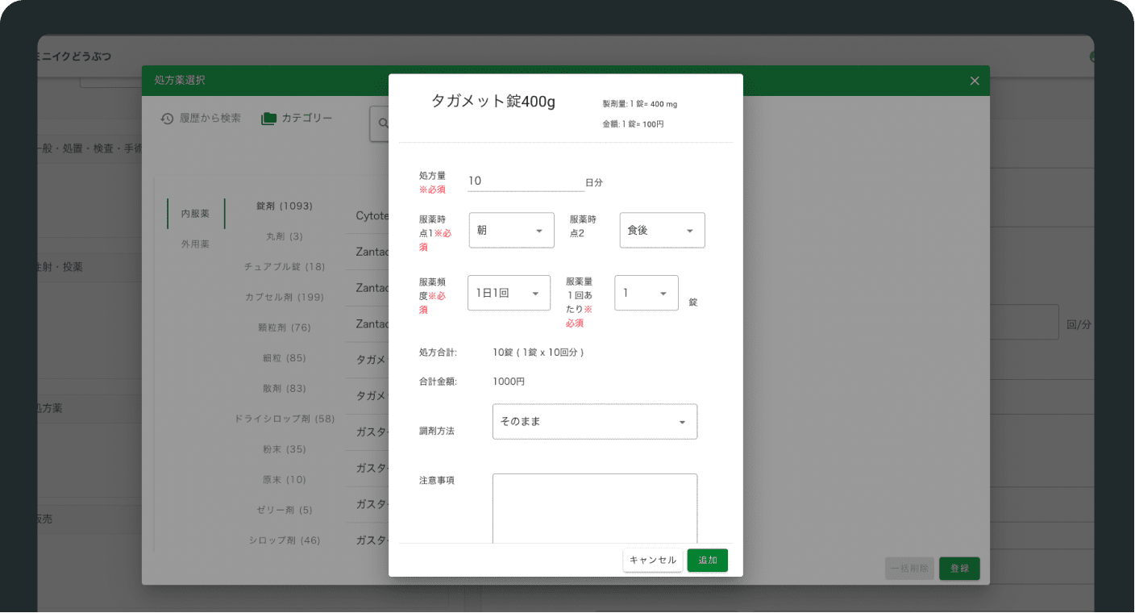Select the 細粒 (85) category
This screenshot has height=613, width=1135.
(x=285, y=358)
